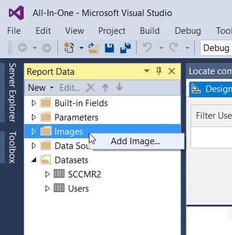The image size is (232, 235).
Task: Open the Debug configuration combo box
Action: 216,48
